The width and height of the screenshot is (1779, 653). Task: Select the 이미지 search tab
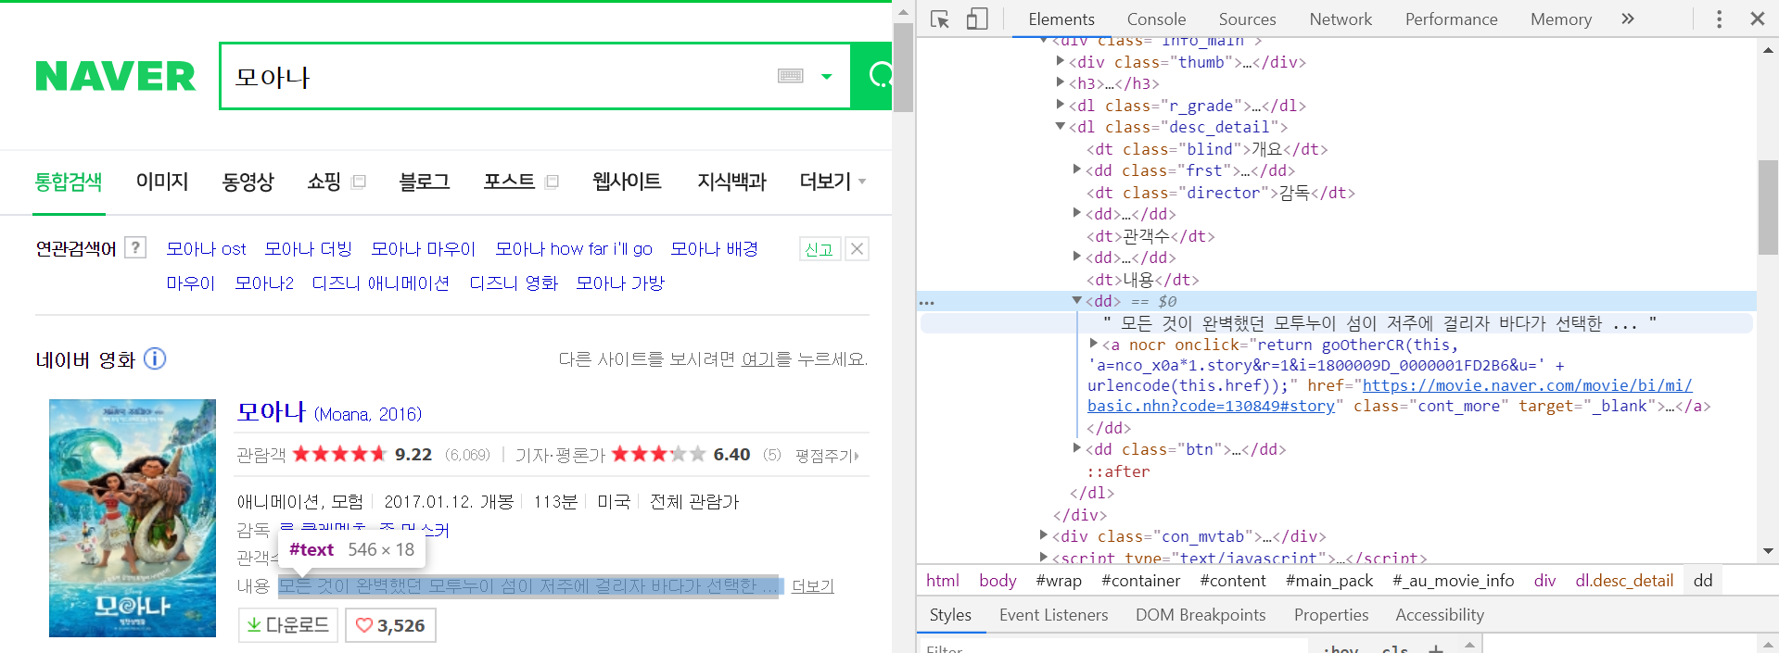162,182
